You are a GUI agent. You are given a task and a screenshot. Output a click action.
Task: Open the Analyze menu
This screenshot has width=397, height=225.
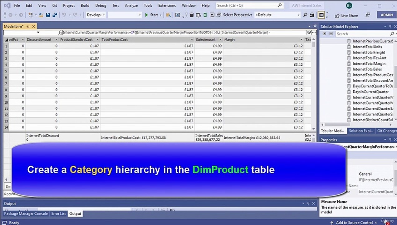point(131,5)
